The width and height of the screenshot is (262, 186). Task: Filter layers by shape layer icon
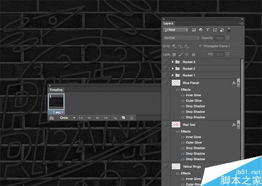215,30
